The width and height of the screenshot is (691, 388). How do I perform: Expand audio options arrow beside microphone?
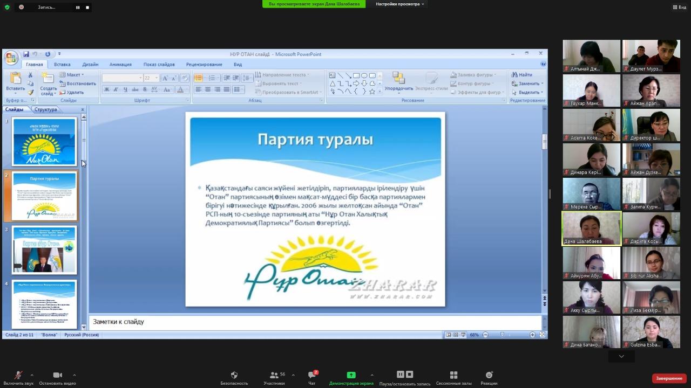click(32, 375)
